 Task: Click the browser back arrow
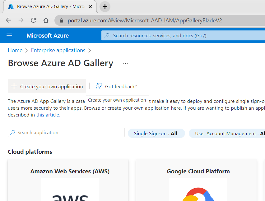click(8, 20)
